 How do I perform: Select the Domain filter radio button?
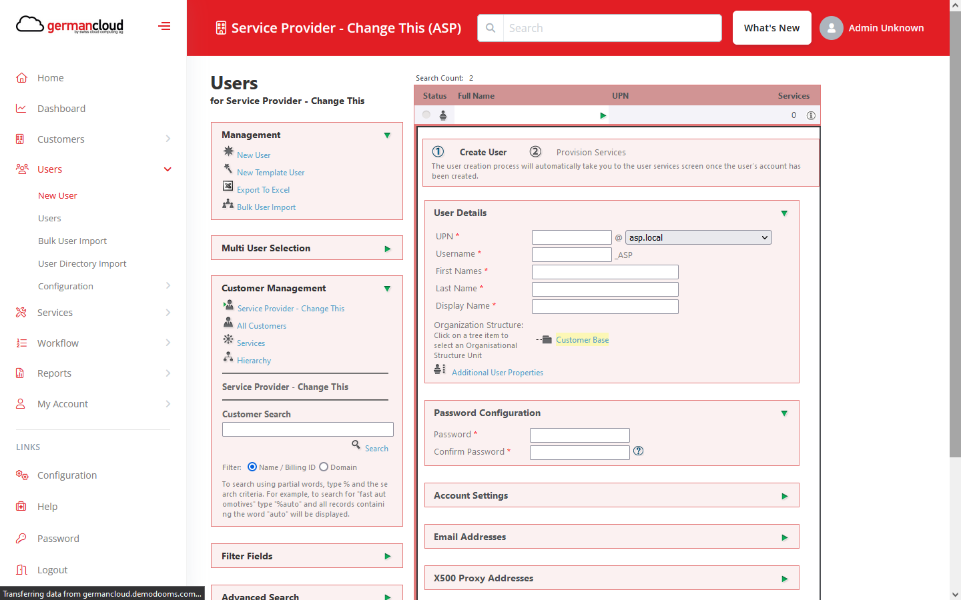(x=324, y=467)
